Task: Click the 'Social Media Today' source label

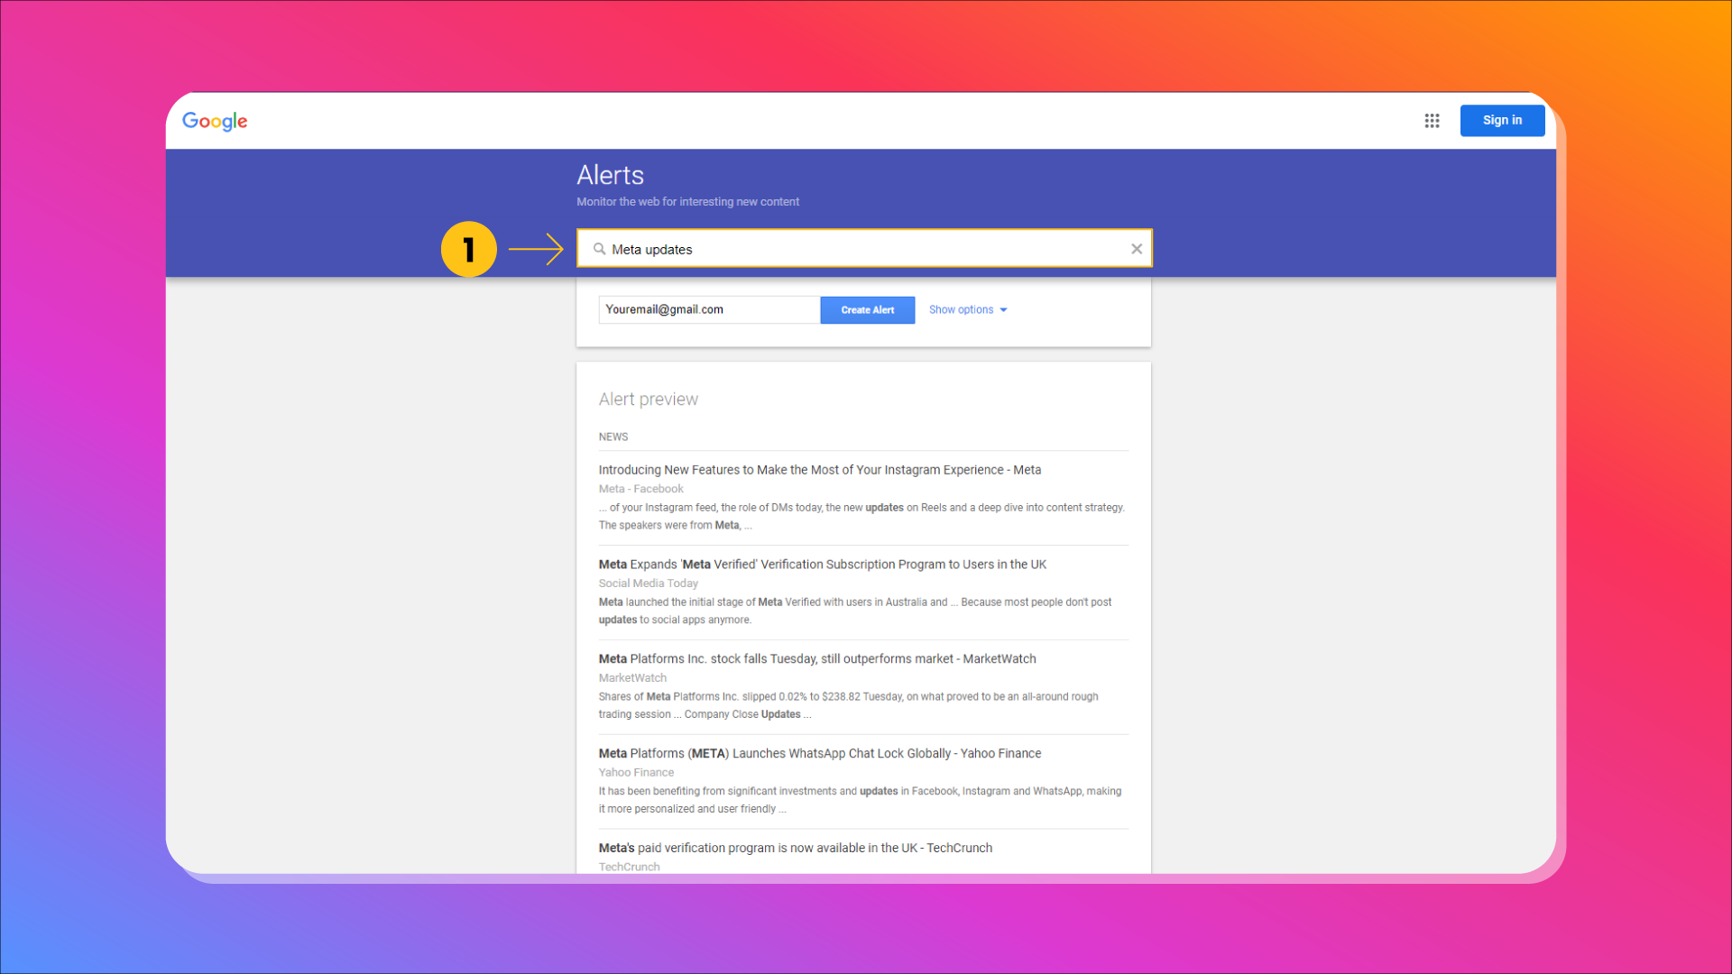Action: 648,583
